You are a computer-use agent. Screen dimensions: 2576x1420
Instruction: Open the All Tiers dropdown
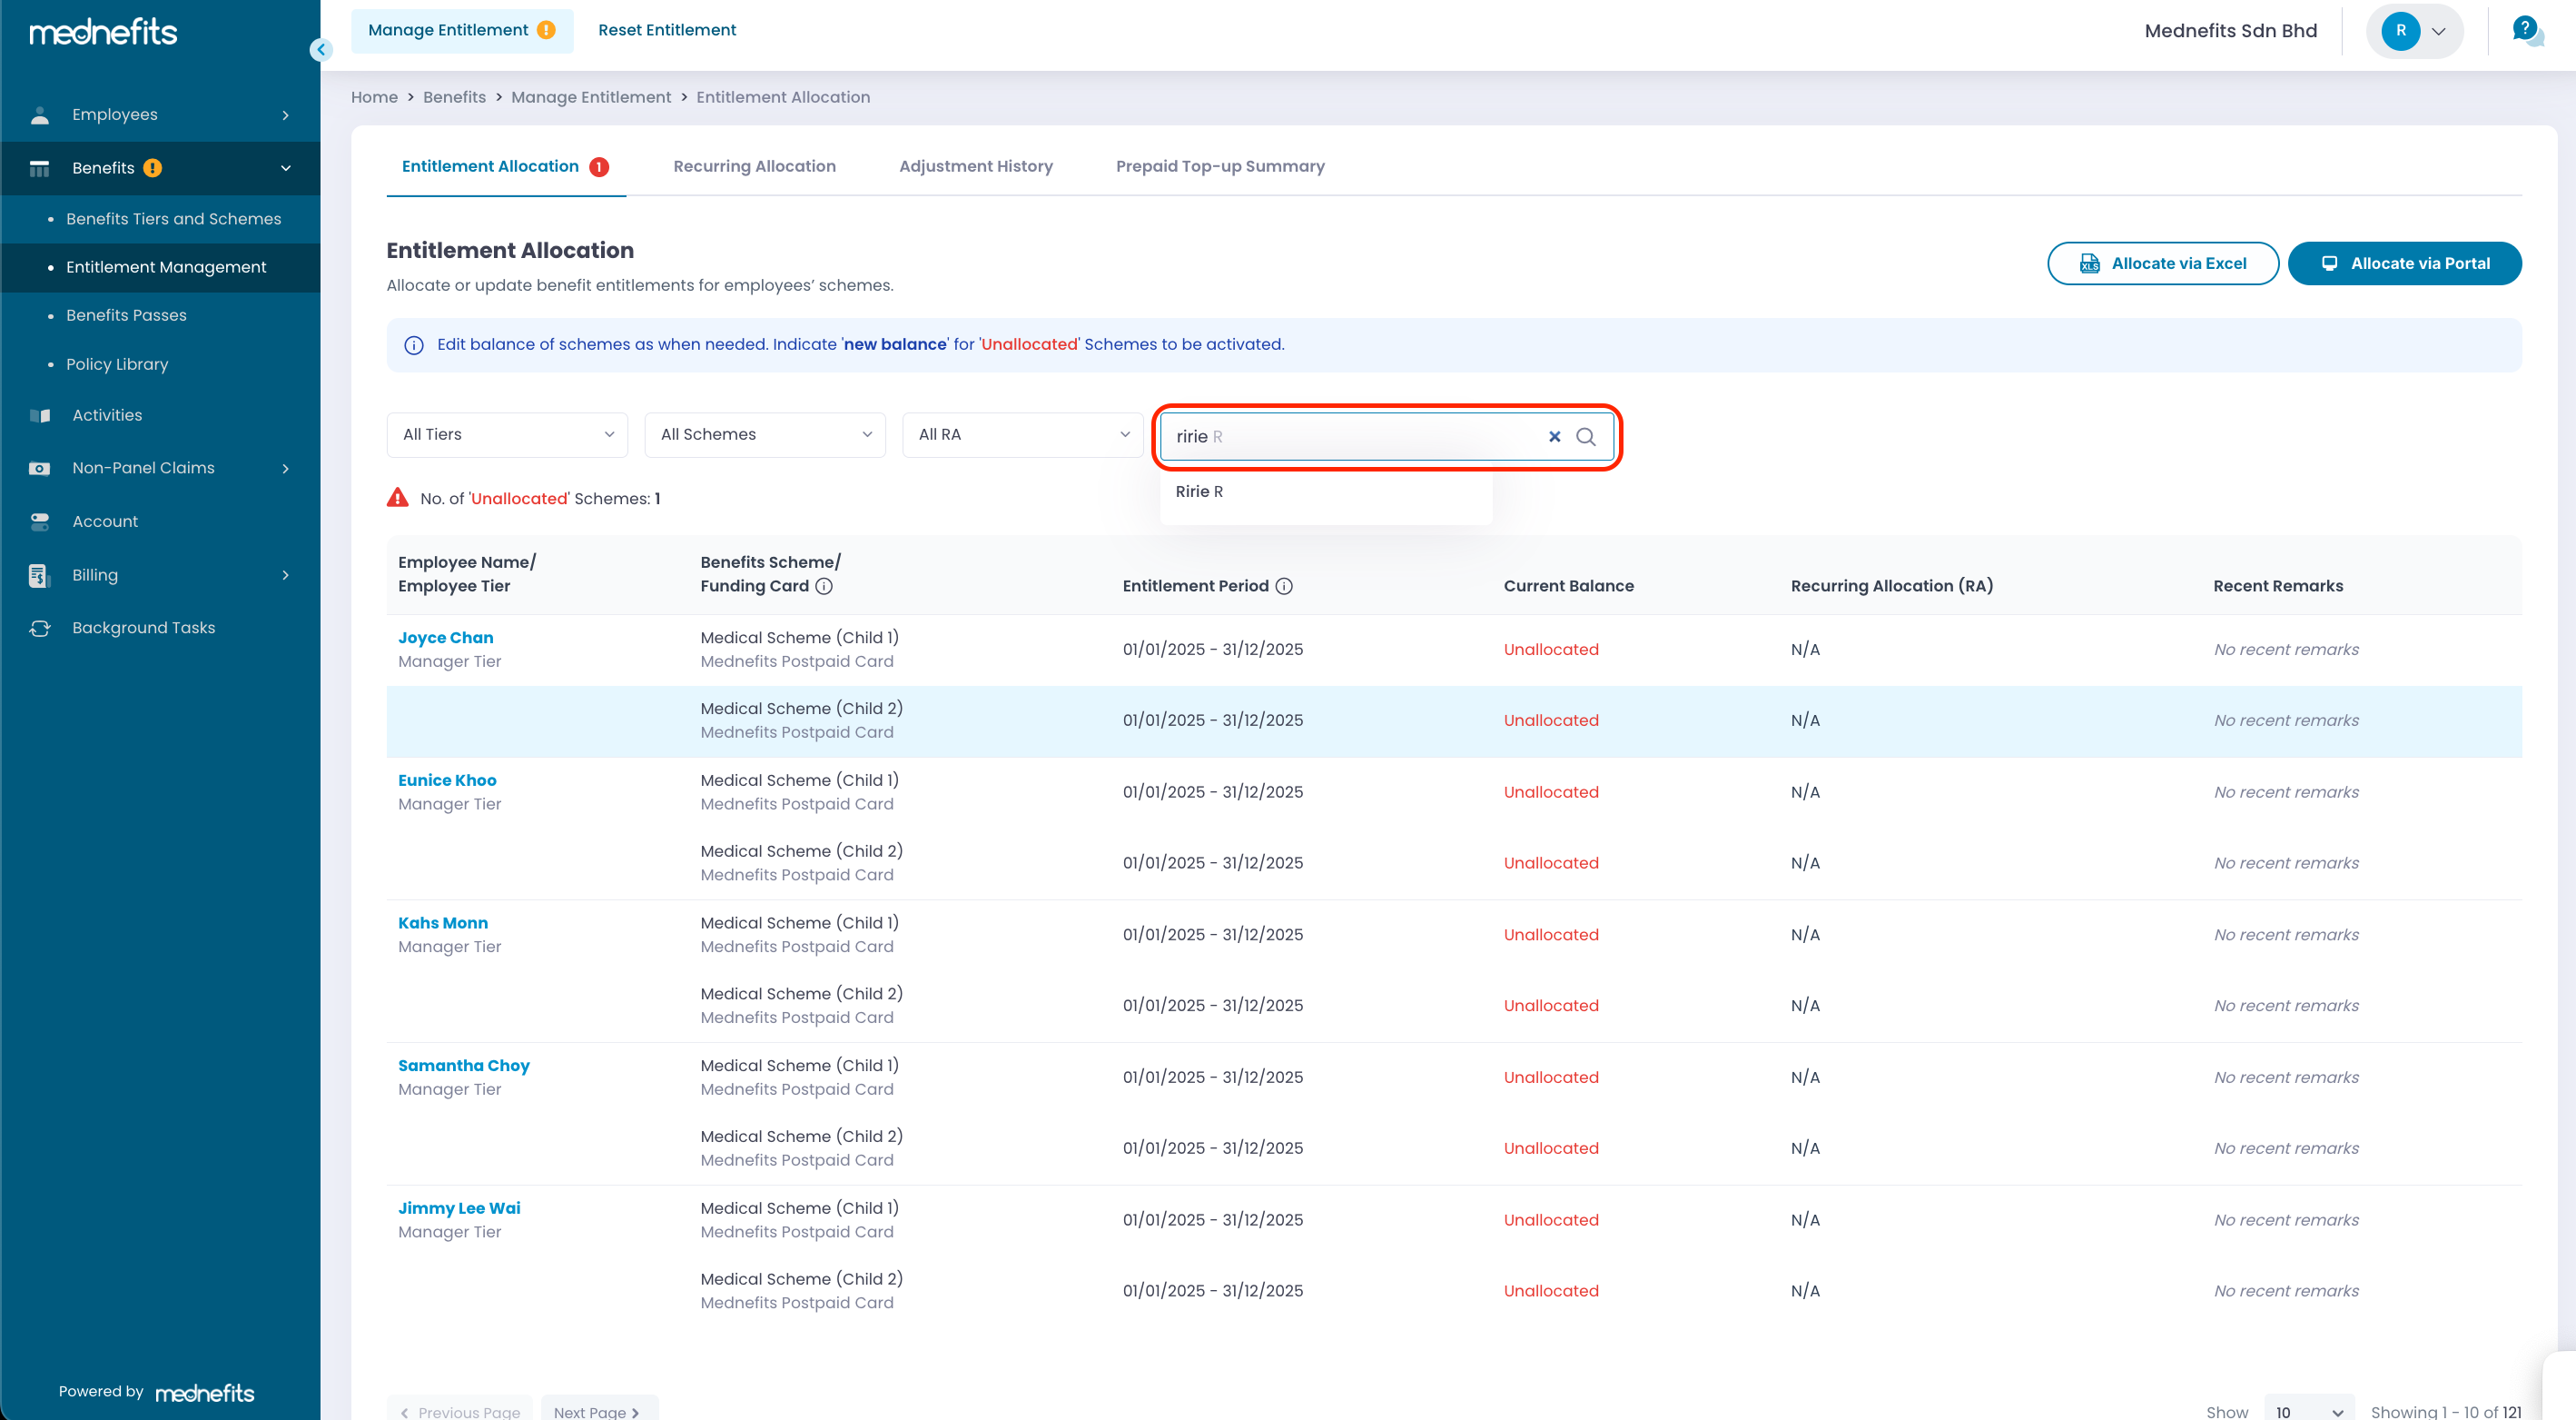(x=507, y=434)
